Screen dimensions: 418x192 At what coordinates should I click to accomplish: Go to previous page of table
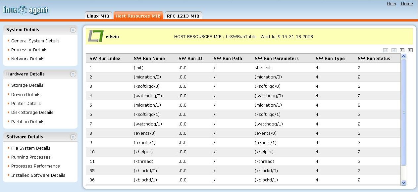click(394, 50)
